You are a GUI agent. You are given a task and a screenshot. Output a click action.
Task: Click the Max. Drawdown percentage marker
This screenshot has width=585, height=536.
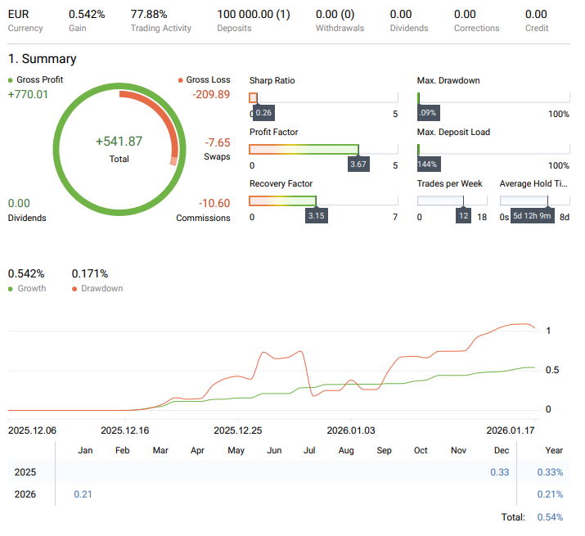click(x=427, y=113)
